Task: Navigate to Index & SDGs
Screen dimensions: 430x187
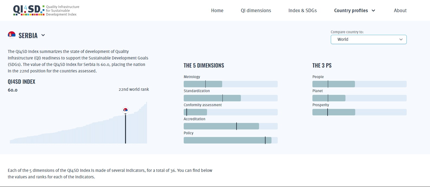Action: (302, 11)
